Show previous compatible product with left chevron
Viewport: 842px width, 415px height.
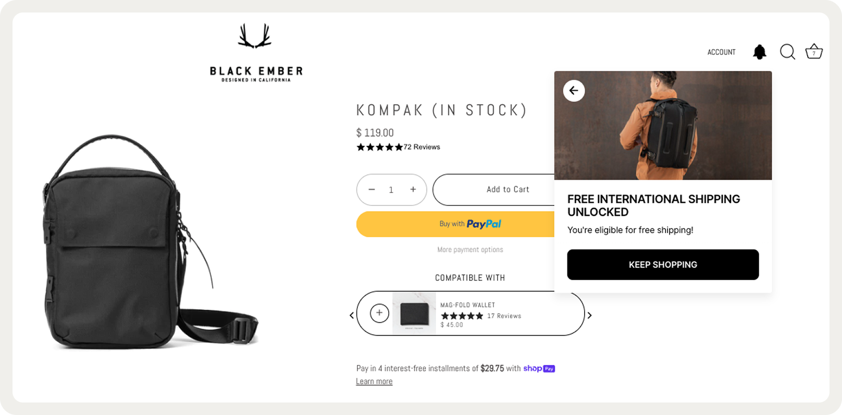(x=352, y=315)
